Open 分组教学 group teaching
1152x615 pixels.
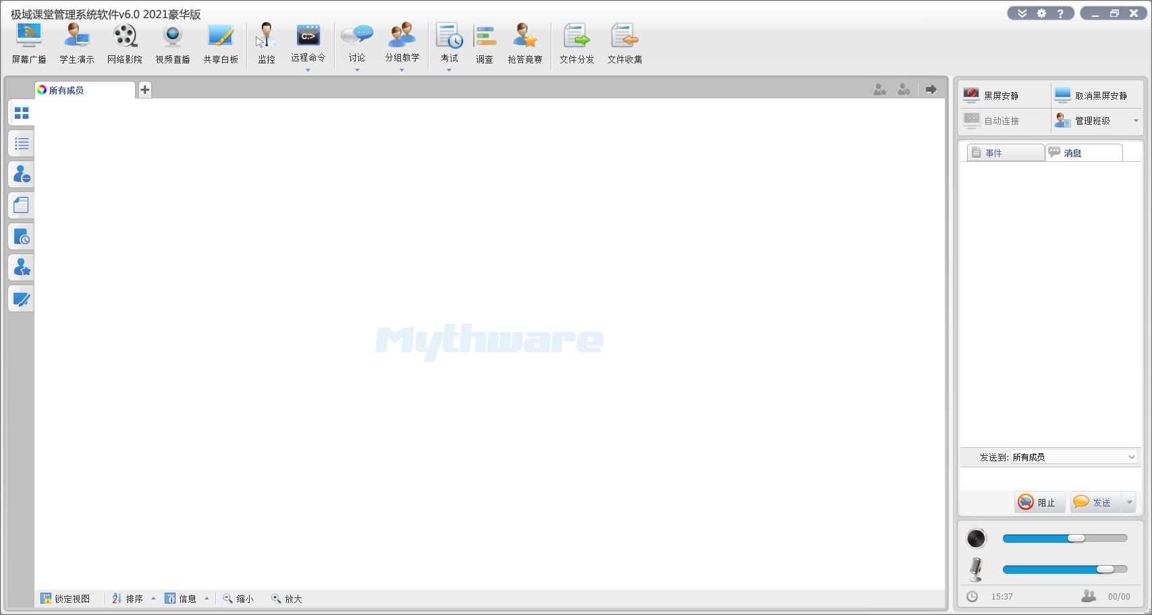click(x=402, y=42)
